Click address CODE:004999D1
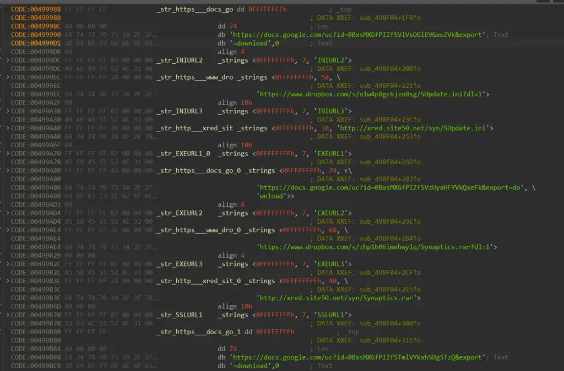 tap(36, 43)
